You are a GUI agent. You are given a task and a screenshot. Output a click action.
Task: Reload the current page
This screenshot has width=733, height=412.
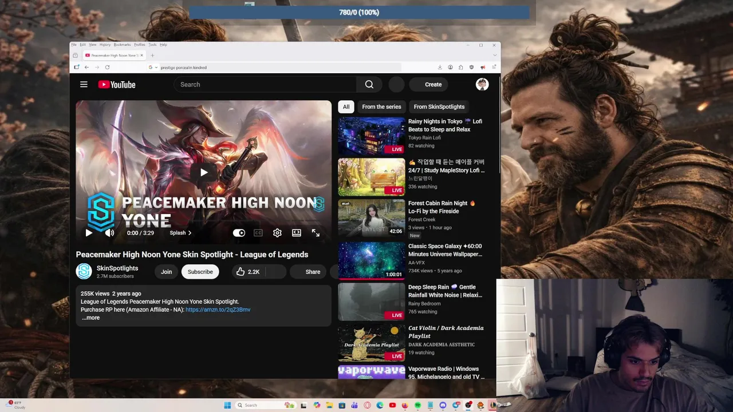point(107,68)
